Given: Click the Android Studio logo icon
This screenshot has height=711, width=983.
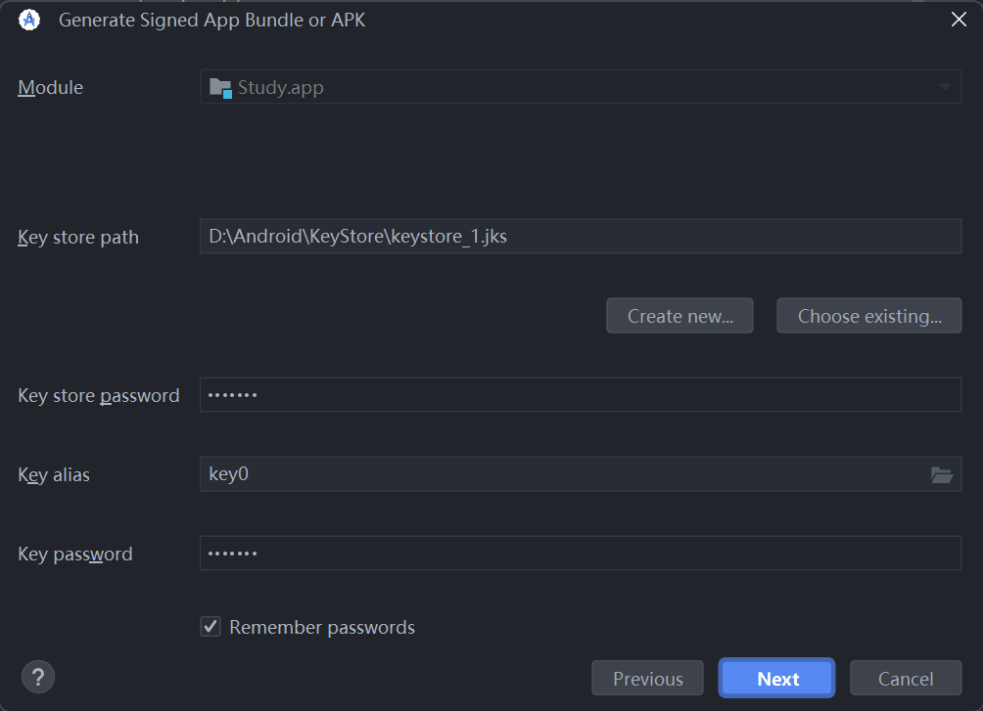Looking at the screenshot, I should [x=28, y=20].
